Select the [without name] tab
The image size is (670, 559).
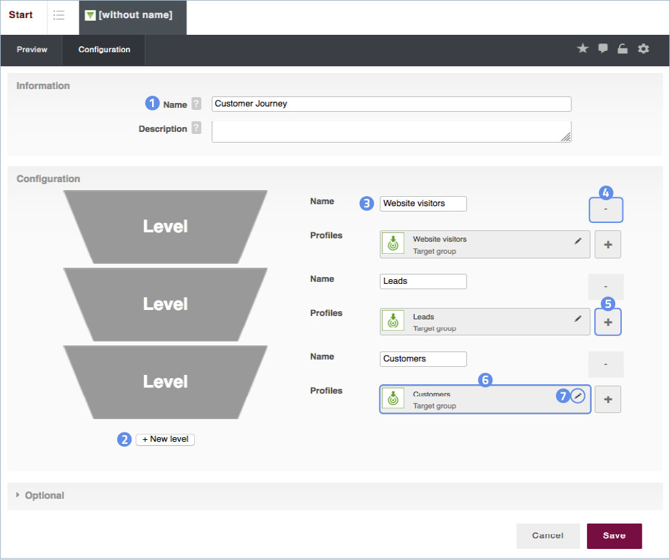pos(133,15)
